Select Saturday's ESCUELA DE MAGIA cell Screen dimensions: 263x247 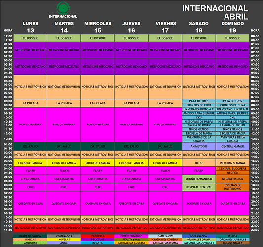(x=199, y=133)
